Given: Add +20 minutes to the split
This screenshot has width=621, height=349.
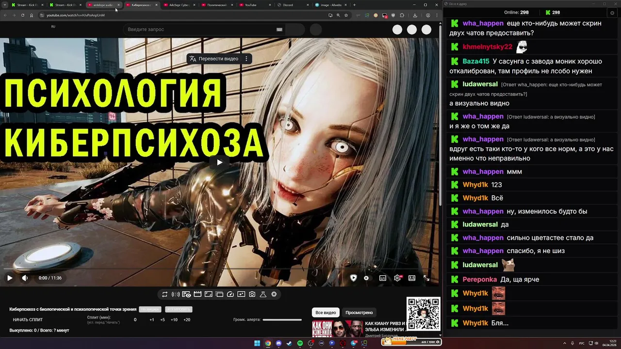Looking at the screenshot, I should [x=187, y=320].
